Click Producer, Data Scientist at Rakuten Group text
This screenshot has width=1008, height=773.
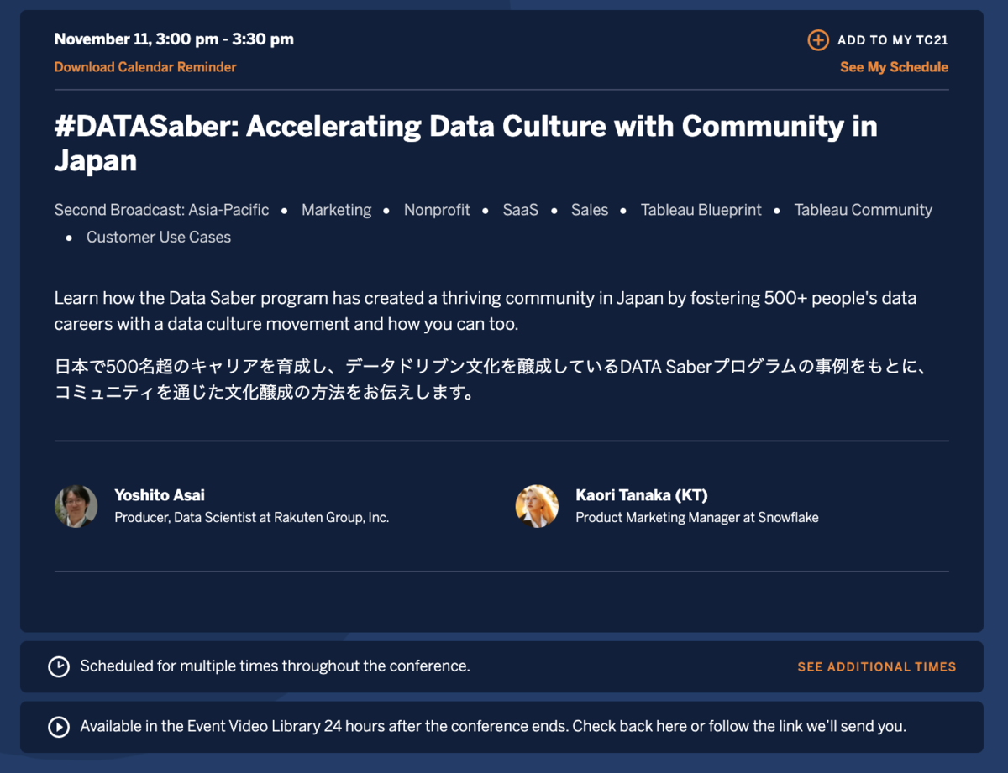[x=252, y=518]
